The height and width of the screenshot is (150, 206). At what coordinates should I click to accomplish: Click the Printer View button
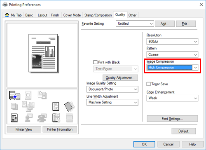pyautogui.click(x=24, y=129)
